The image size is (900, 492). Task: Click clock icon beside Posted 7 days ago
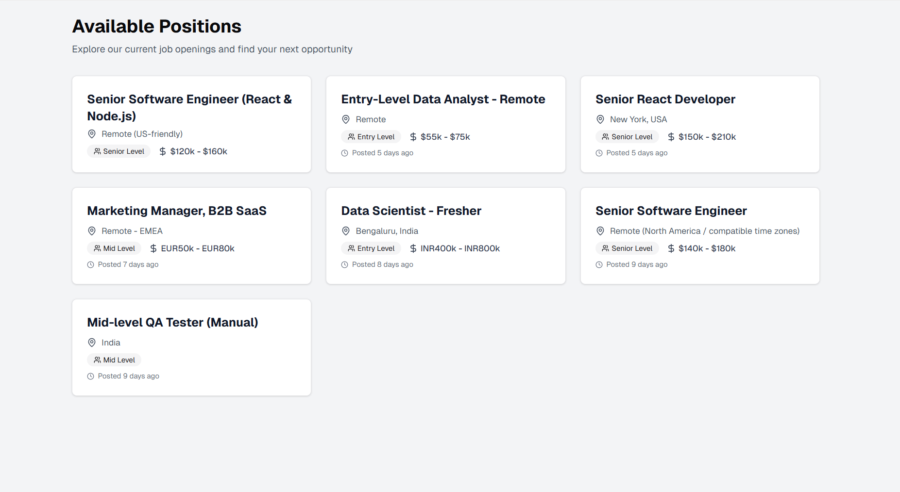[x=90, y=264]
